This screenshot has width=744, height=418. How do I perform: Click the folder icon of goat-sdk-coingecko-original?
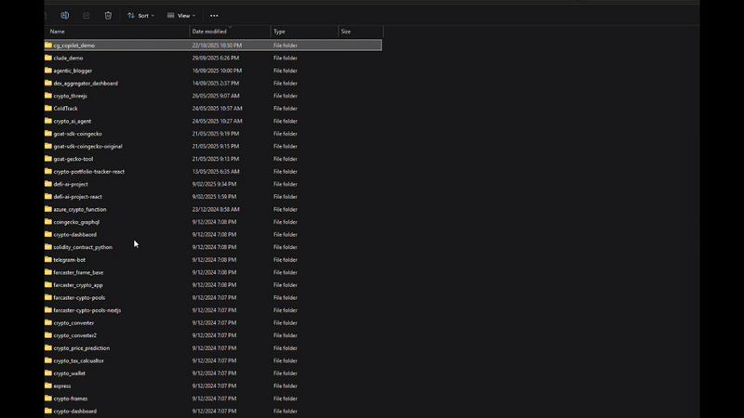tap(48, 146)
